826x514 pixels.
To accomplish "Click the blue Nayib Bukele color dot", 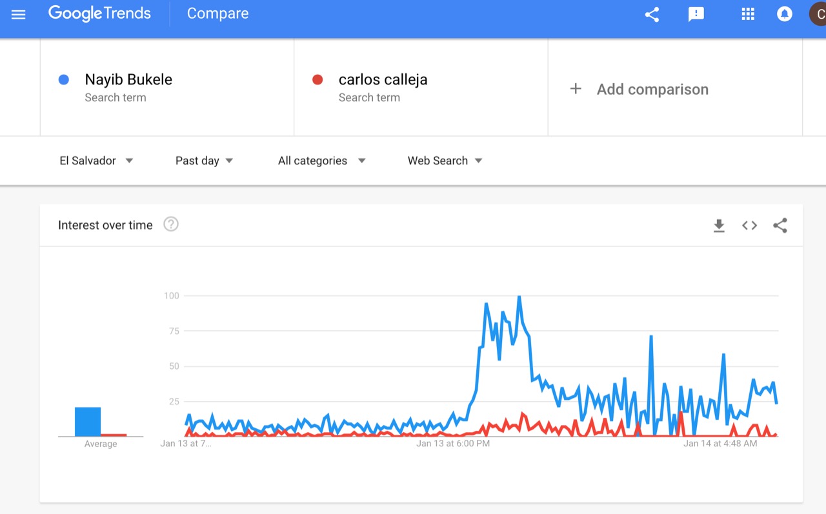I will tap(64, 79).
